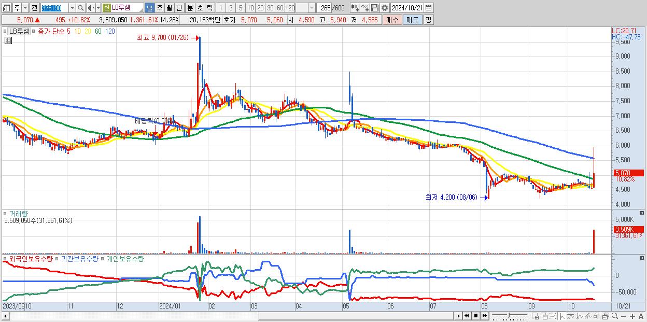Select interval 1 button
This screenshot has height=322, width=647.
pyautogui.click(x=220, y=8)
